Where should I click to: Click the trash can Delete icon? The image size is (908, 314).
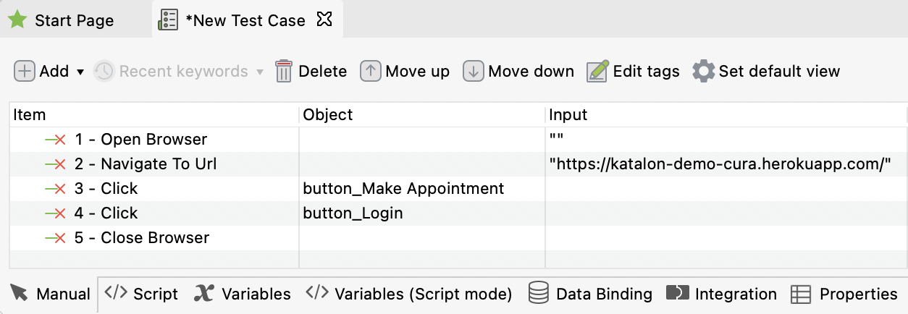coord(284,71)
